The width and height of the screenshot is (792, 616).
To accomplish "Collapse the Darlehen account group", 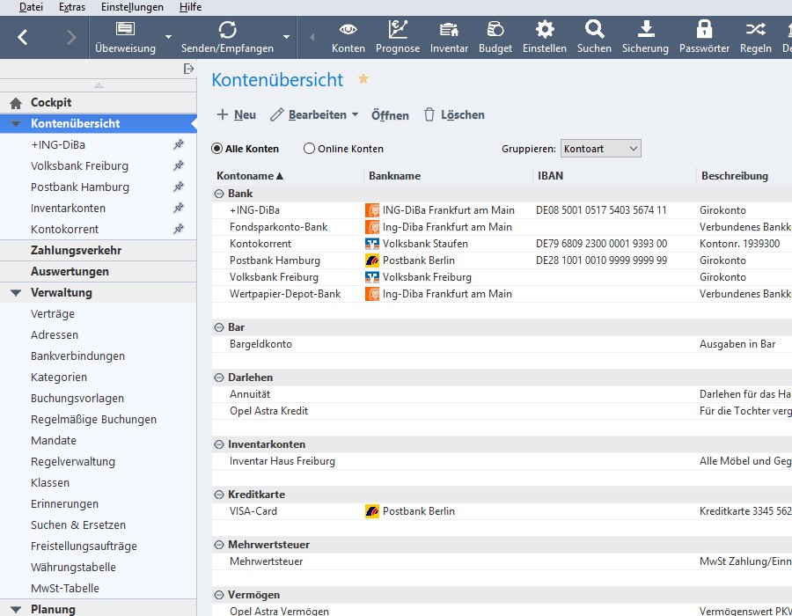I will (218, 378).
